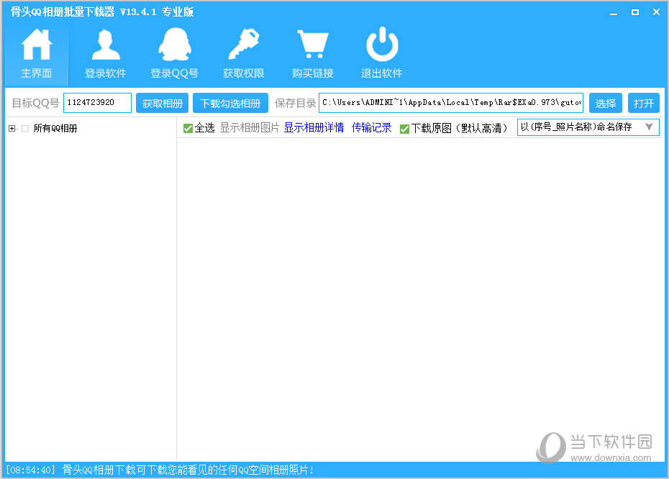This screenshot has height=479, width=669.
Task: Tick the 所有QQ相册 tree checkbox
Action: 25,129
